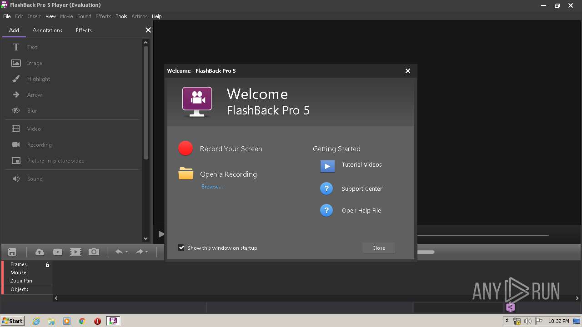This screenshot has width=582, height=327.
Task: Click the YouTube upload toolbar icon
Action: [57, 252]
